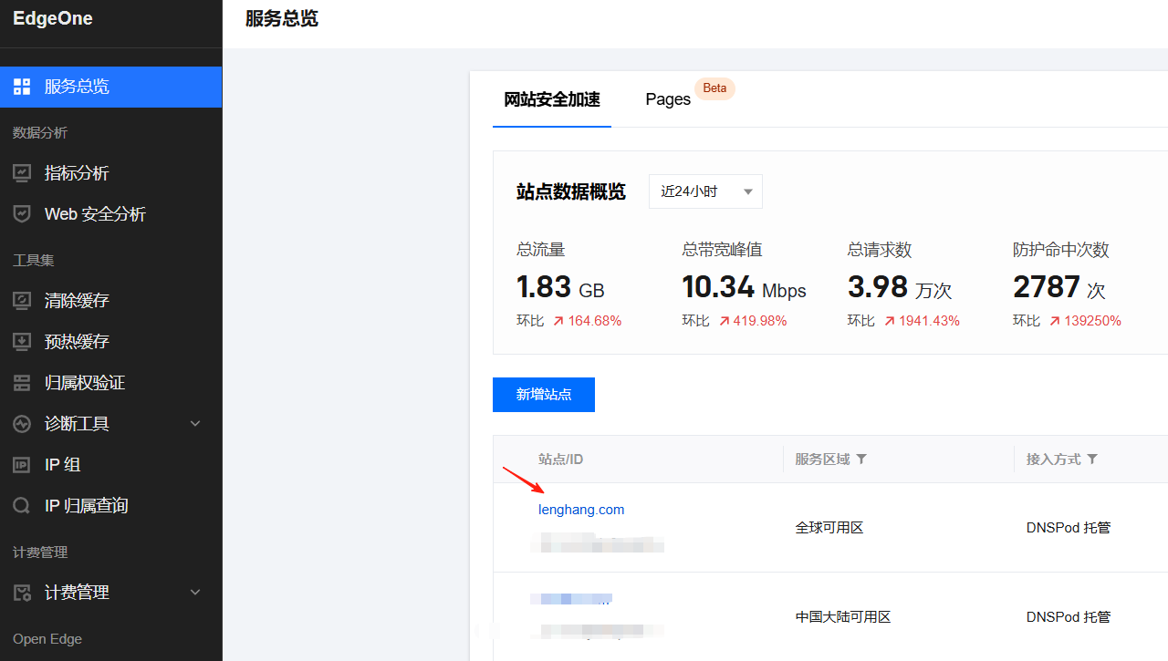Click the 中国大陆可用区 cell
The height and width of the screenshot is (661, 1168).
[843, 617]
